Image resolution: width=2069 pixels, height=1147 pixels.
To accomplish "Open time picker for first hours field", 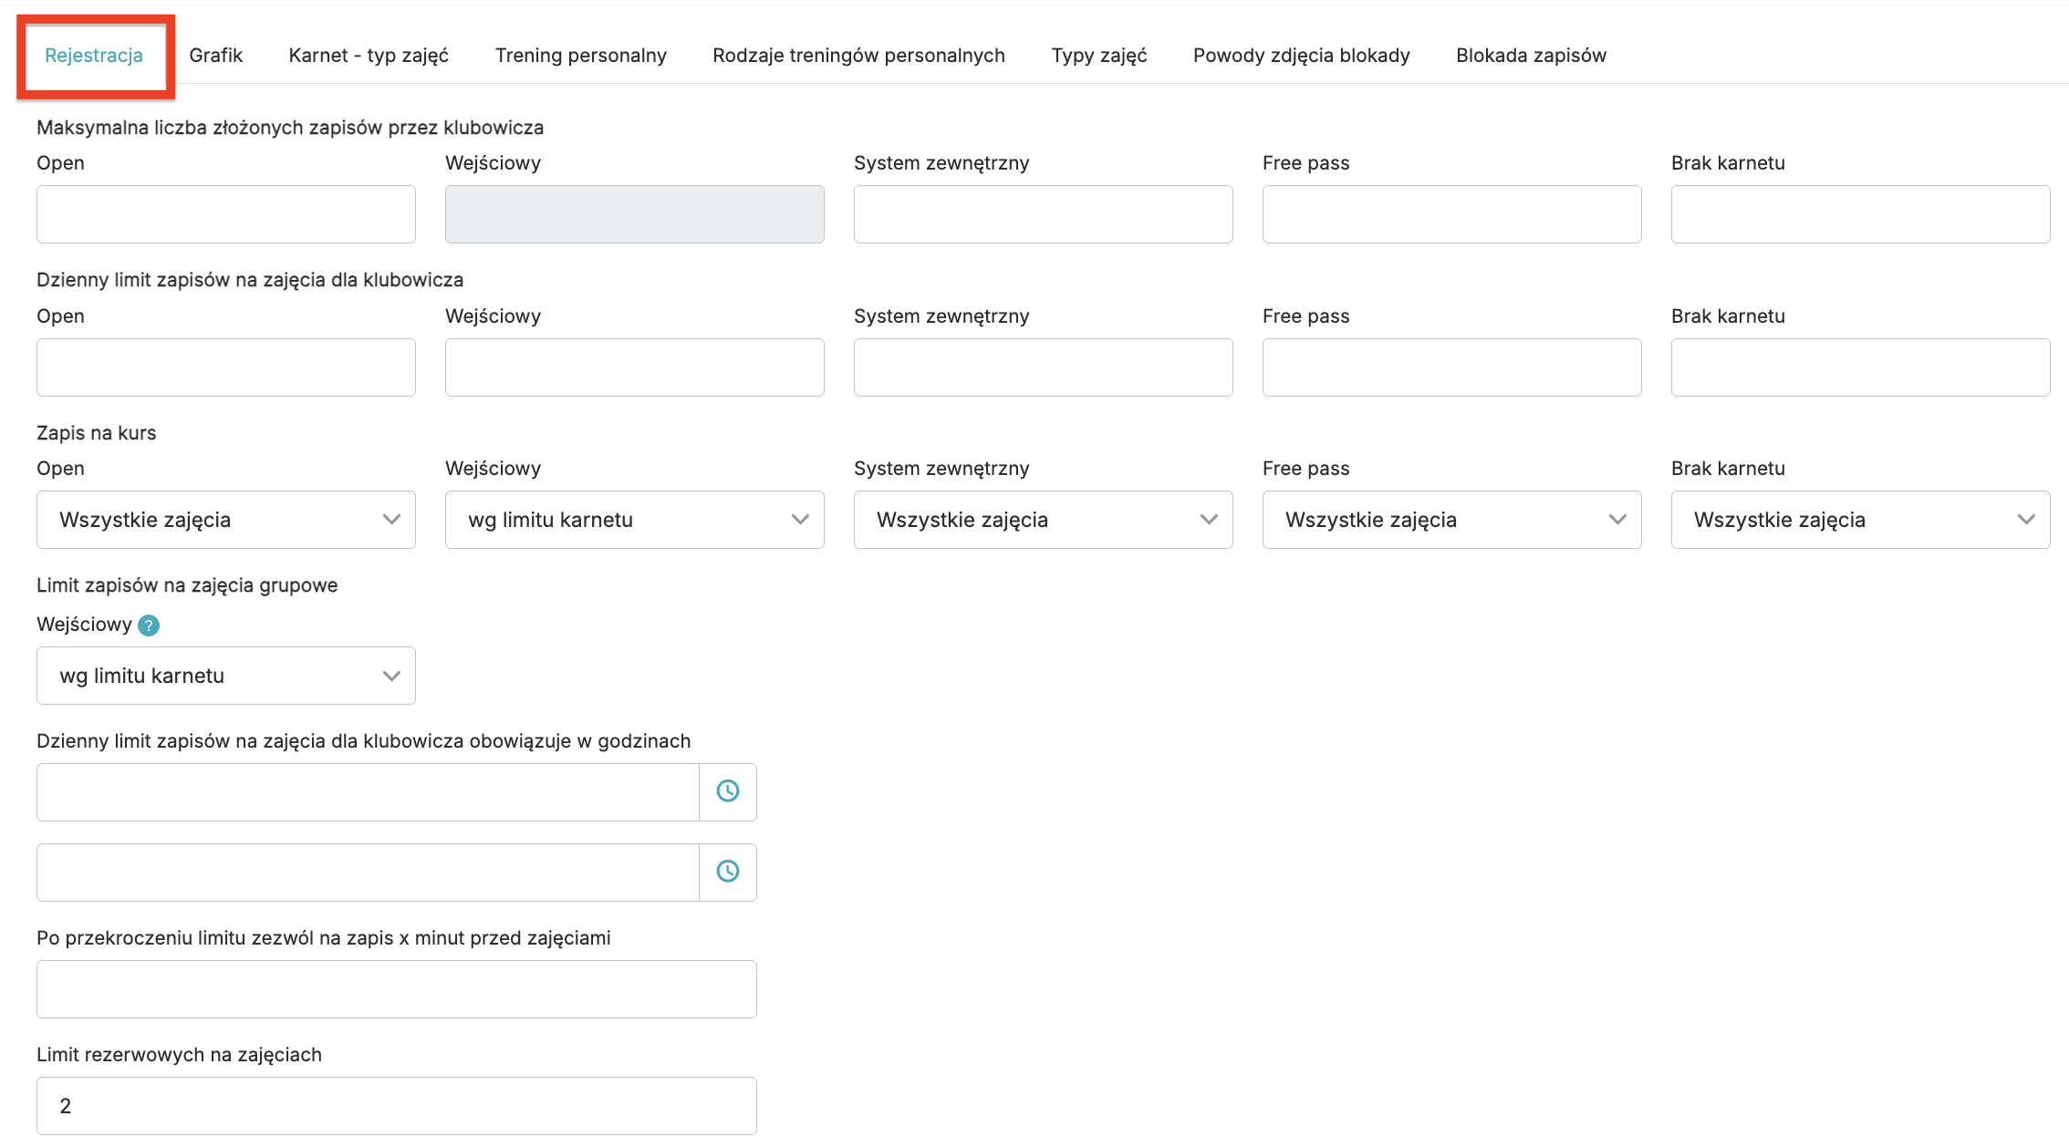I will (x=727, y=791).
